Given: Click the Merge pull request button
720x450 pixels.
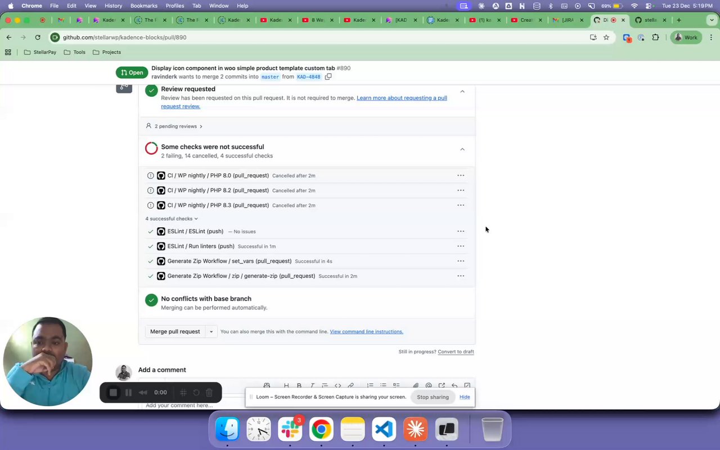Looking at the screenshot, I should pyautogui.click(x=175, y=332).
